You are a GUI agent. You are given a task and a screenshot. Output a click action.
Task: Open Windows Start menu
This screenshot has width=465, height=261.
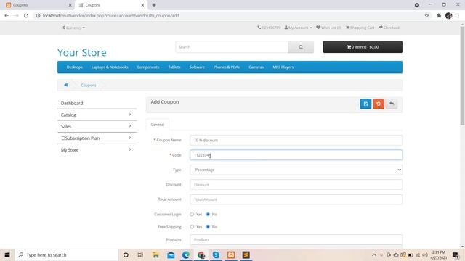[7, 254]
